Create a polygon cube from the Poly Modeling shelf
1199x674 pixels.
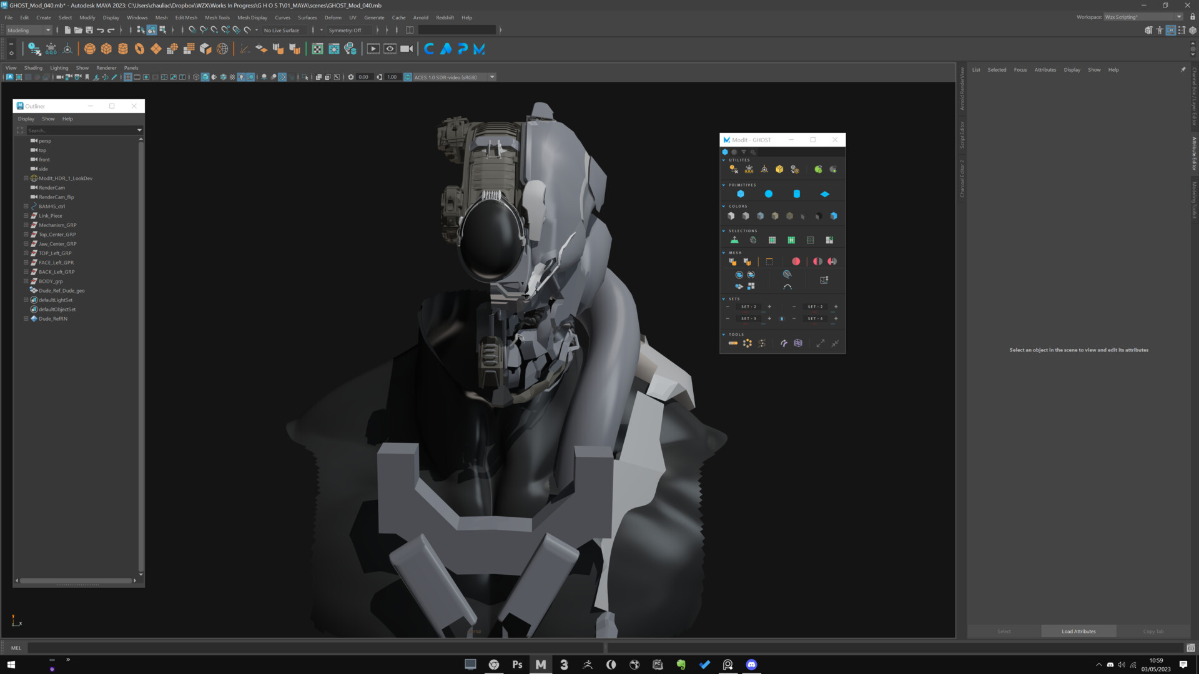point(106,48)
